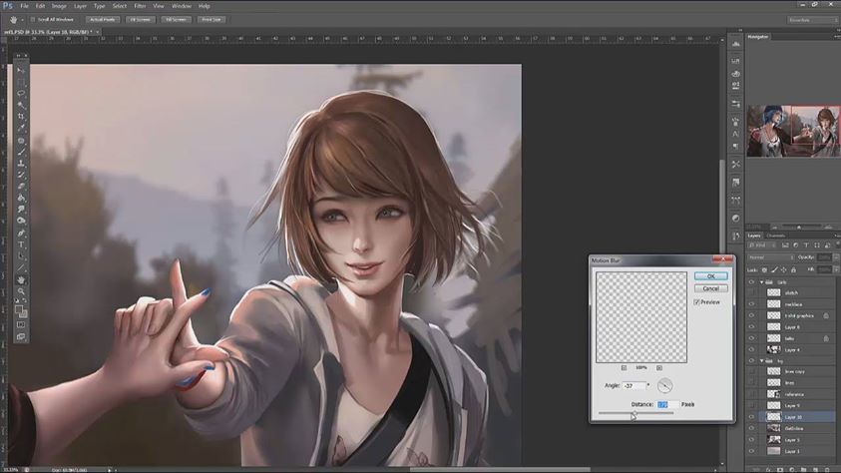
Task: Select the Eraser tool
Action: click(21, 187)
